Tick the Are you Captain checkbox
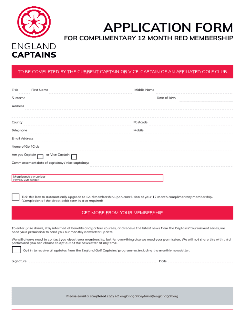 pos(40,157)
